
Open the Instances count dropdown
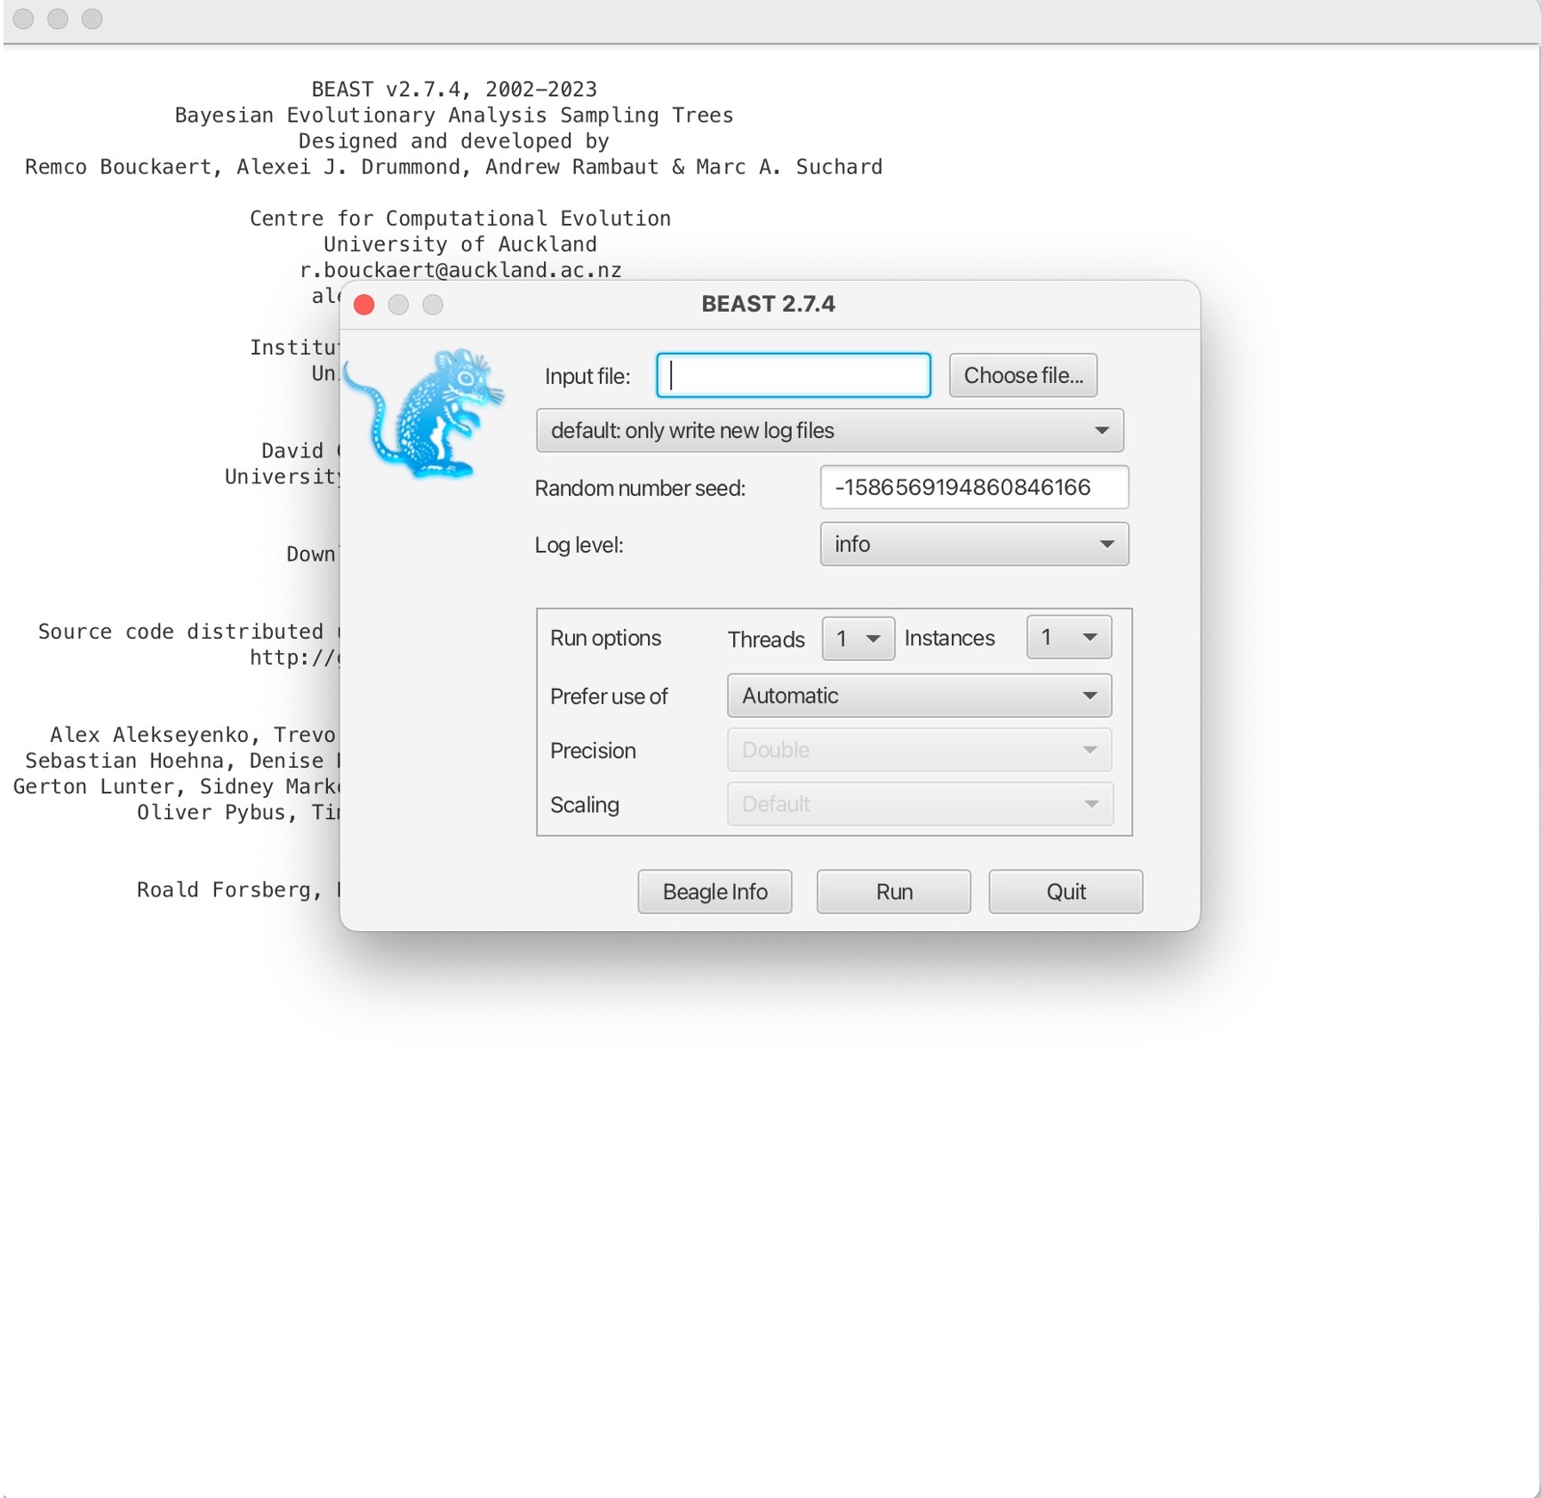pos(1068,638)
